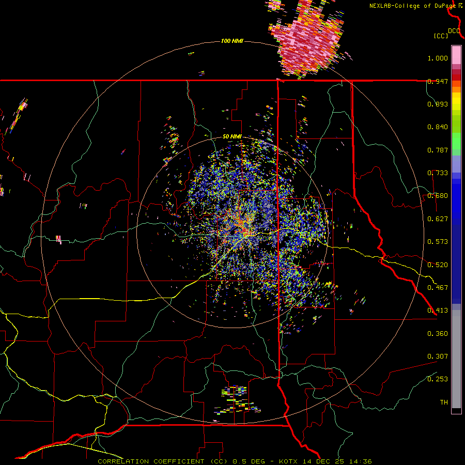Click the 50 NMI range ring label
465x465 pixels.
pos(232,137)
